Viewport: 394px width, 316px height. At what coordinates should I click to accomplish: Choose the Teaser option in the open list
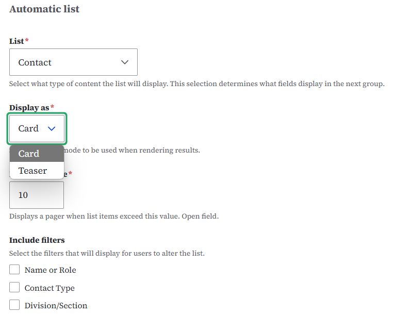[32, 171]
